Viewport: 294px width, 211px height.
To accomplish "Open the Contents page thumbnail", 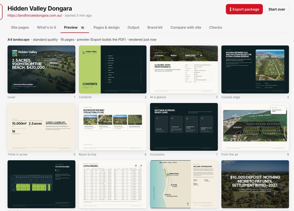I will pos(113,69).
